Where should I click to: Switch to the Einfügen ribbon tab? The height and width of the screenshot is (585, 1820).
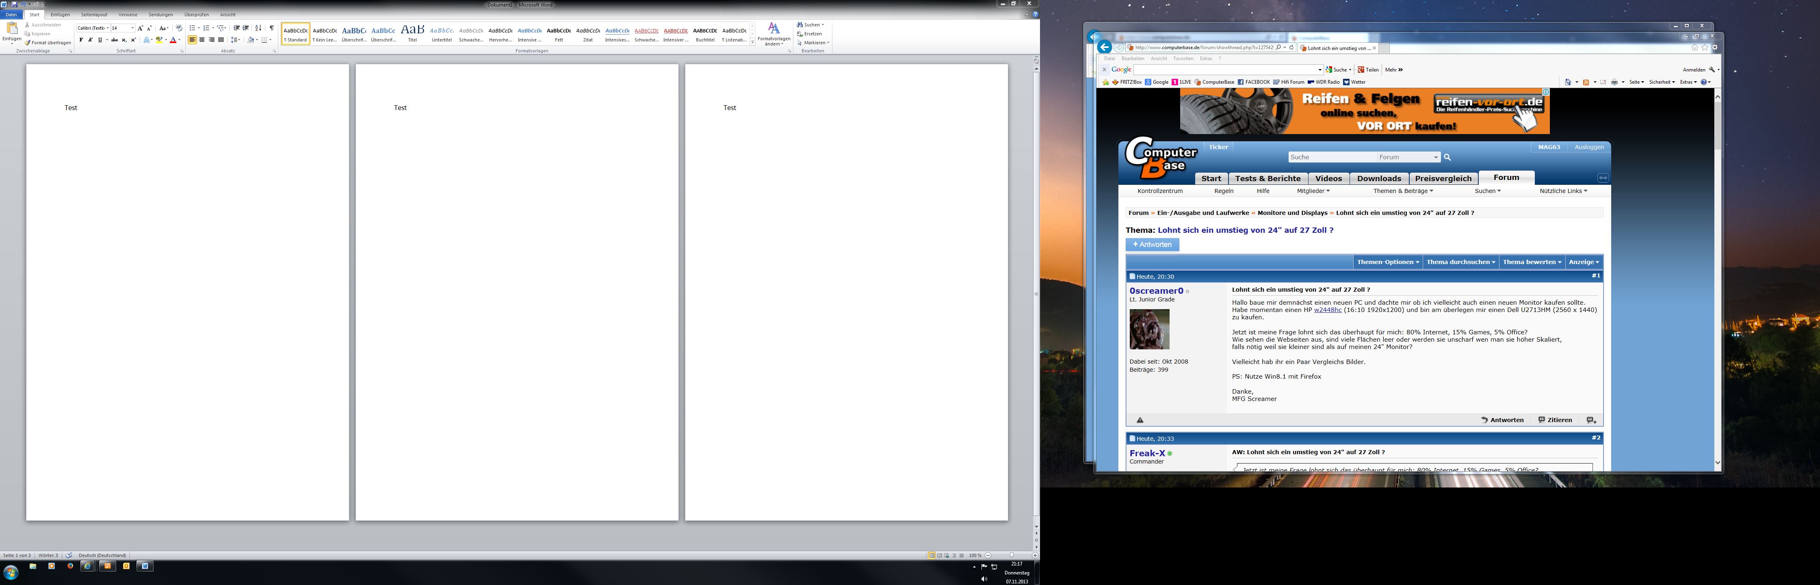[60, 15]
